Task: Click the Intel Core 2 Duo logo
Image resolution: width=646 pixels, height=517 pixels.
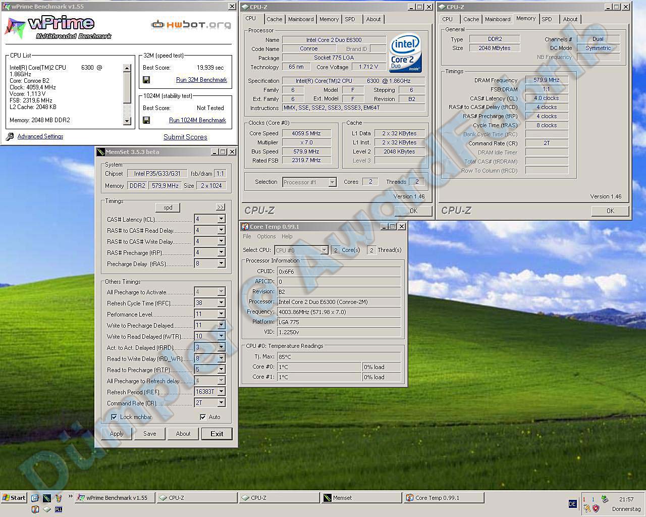Action: [x=405, y=54]
